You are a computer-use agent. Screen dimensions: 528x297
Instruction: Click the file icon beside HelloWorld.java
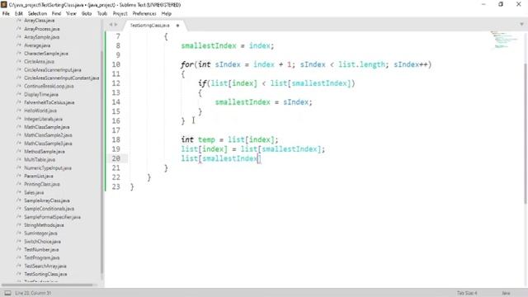pos(19,111)
